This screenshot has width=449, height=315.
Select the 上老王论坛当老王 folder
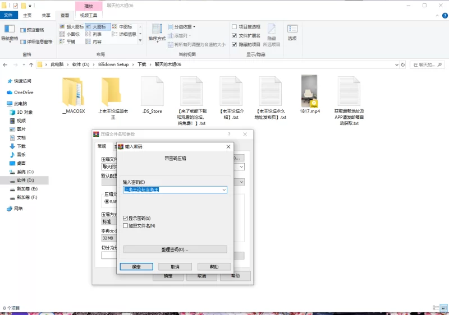coord(113,98)
